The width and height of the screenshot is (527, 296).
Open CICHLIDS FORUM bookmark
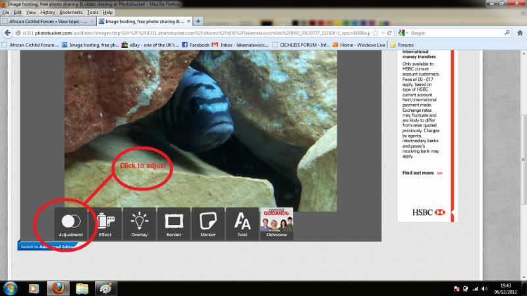pos(301,45)
